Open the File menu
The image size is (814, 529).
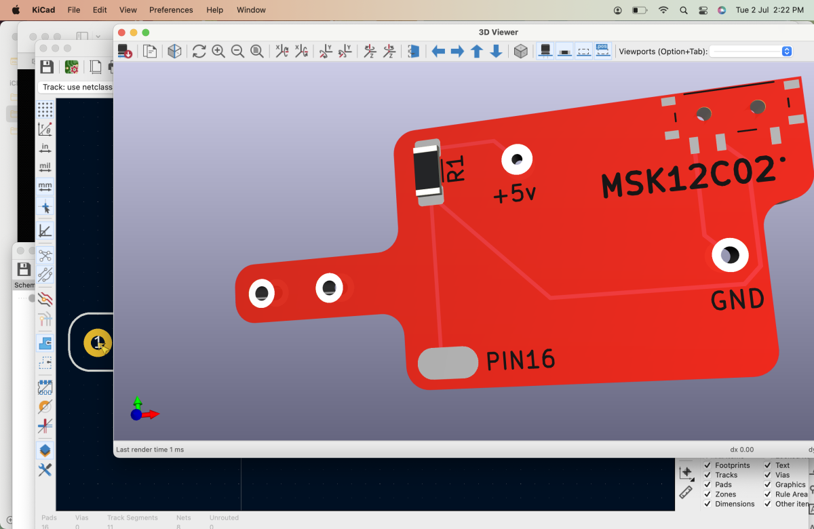pyautogui.click(x=73, y=10)
